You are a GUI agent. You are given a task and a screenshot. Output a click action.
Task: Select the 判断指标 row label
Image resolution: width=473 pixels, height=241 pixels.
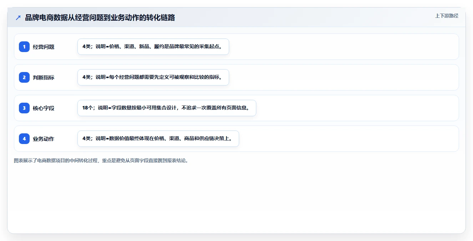[x=44, y=77]
